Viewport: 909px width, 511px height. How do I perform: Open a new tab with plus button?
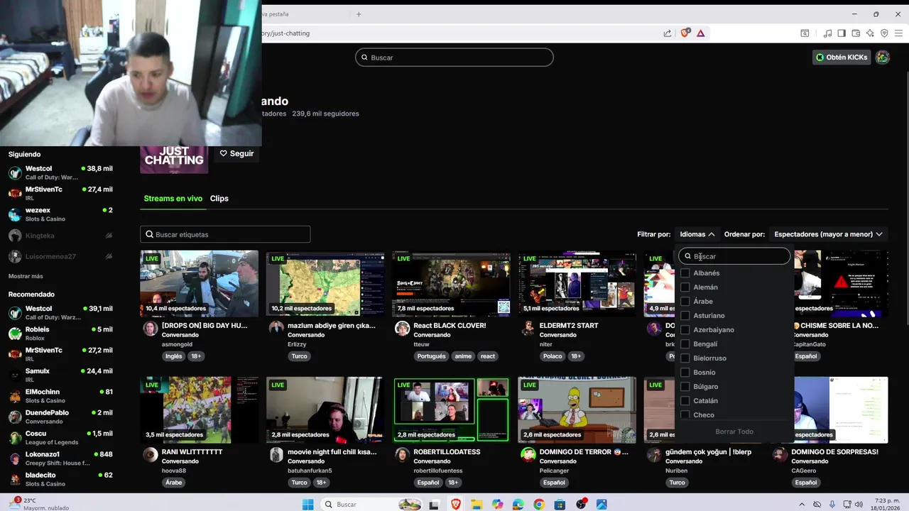359,14
